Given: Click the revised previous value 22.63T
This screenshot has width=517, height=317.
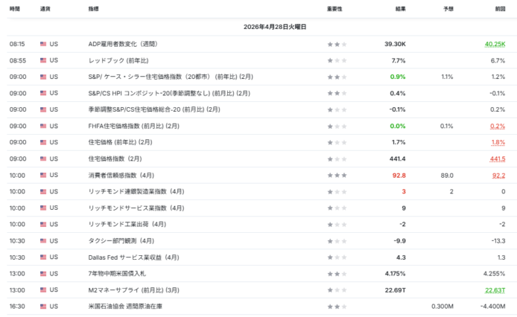Looking at the screenshot, I should tap(495, 289).
